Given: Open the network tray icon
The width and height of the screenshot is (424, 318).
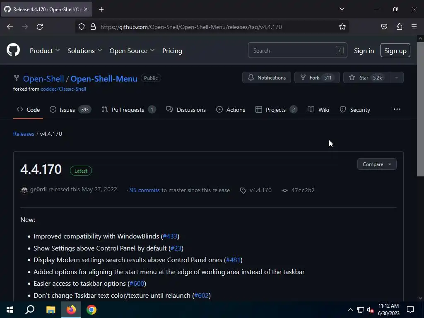Looking at the screenshot, I should point(361,310).
